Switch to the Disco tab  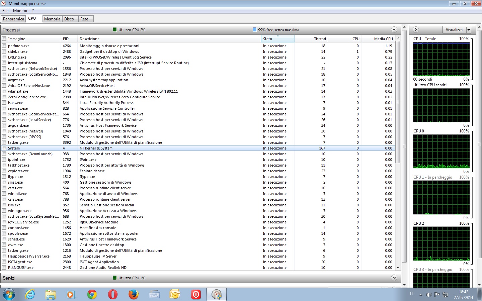69,19
